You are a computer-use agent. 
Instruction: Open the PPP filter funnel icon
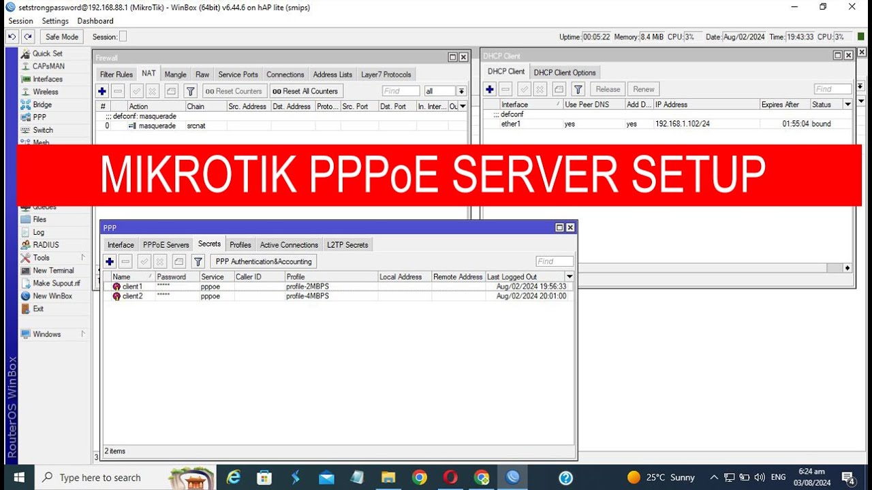pos(198,261)
